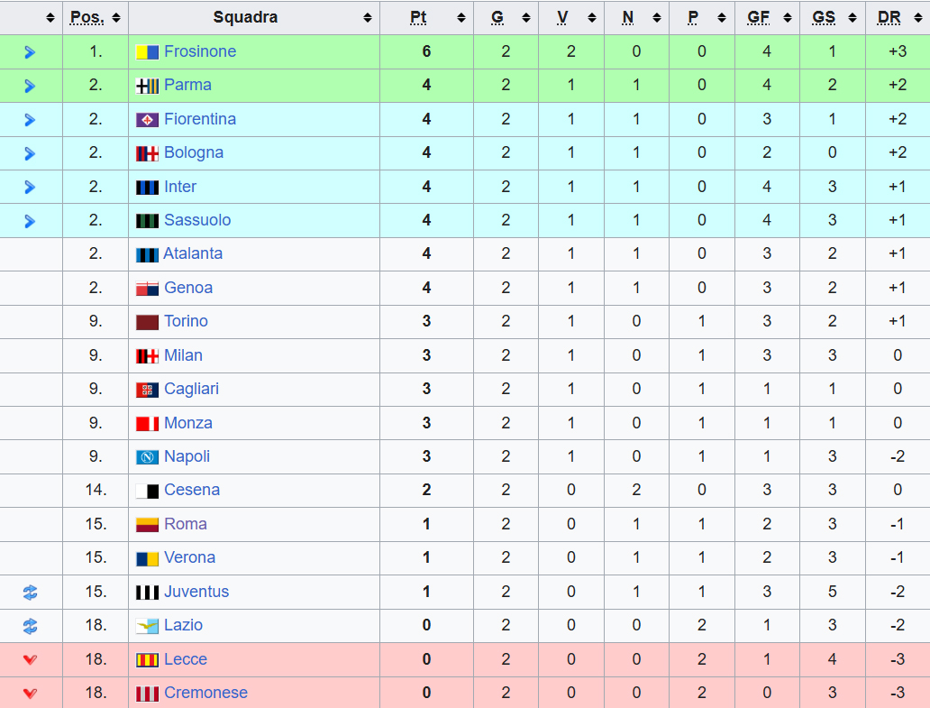
Task: Click the GS column header
Action: tap(824, 17)
